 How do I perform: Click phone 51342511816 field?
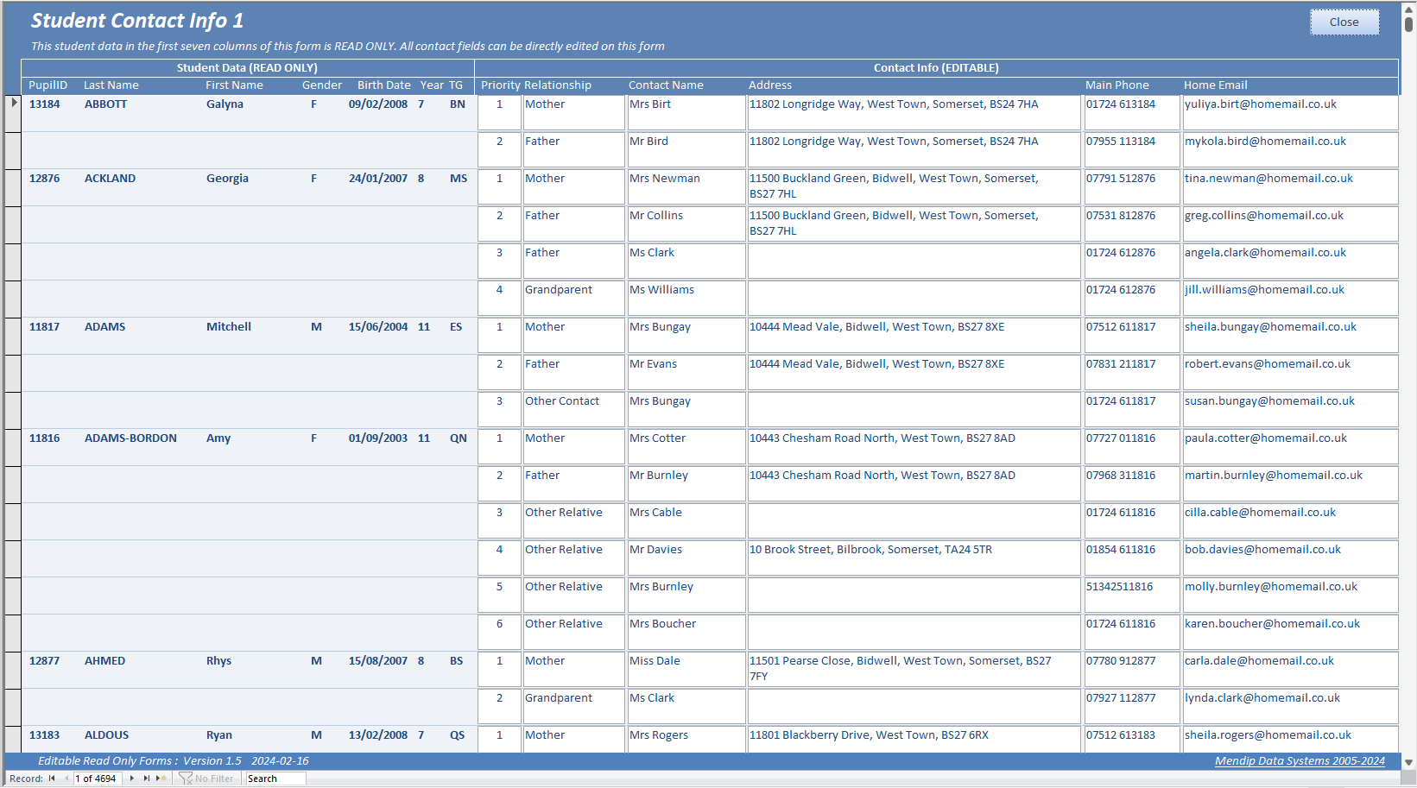point(1132,596)
